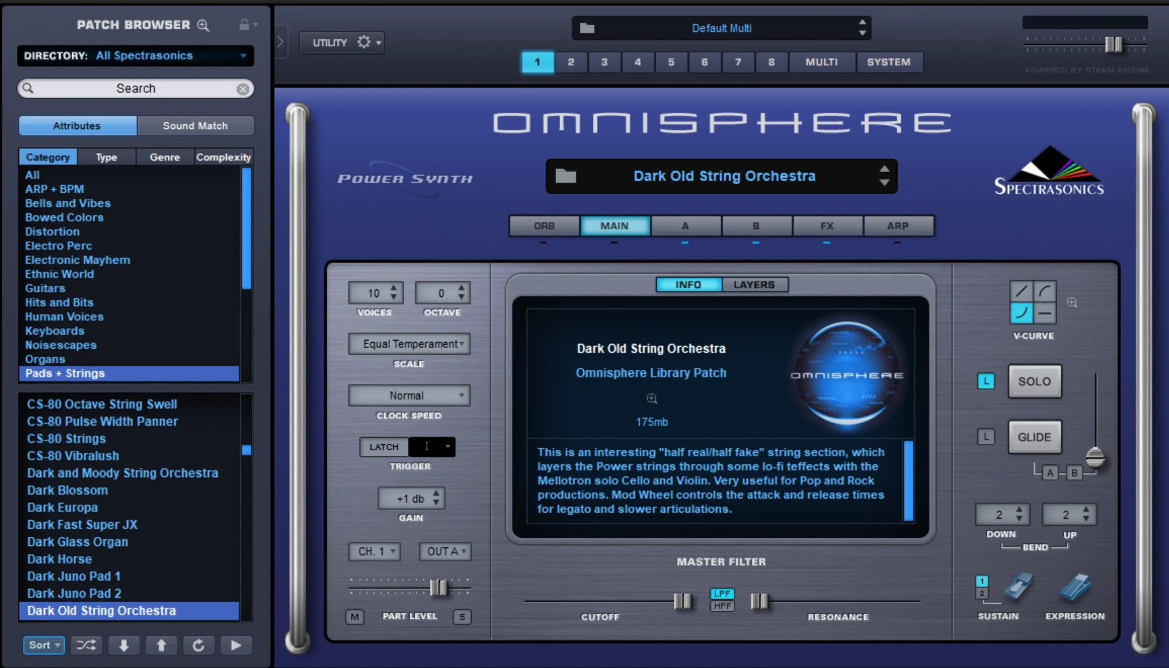Clear the search field with X

click(243, 88)
